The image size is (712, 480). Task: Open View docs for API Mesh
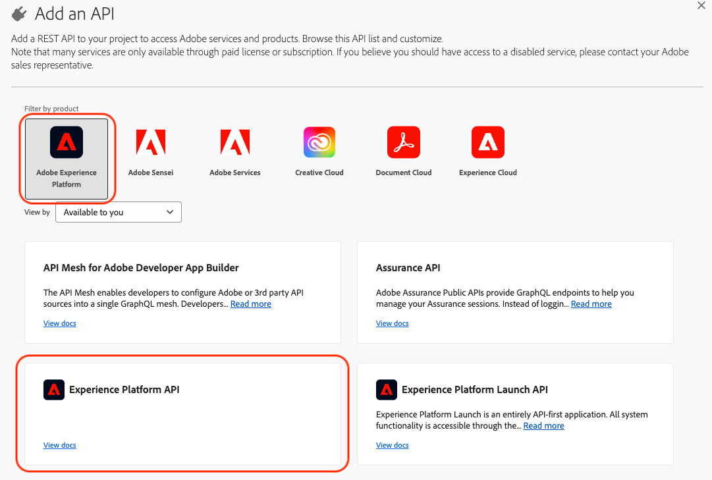[59, 323]
